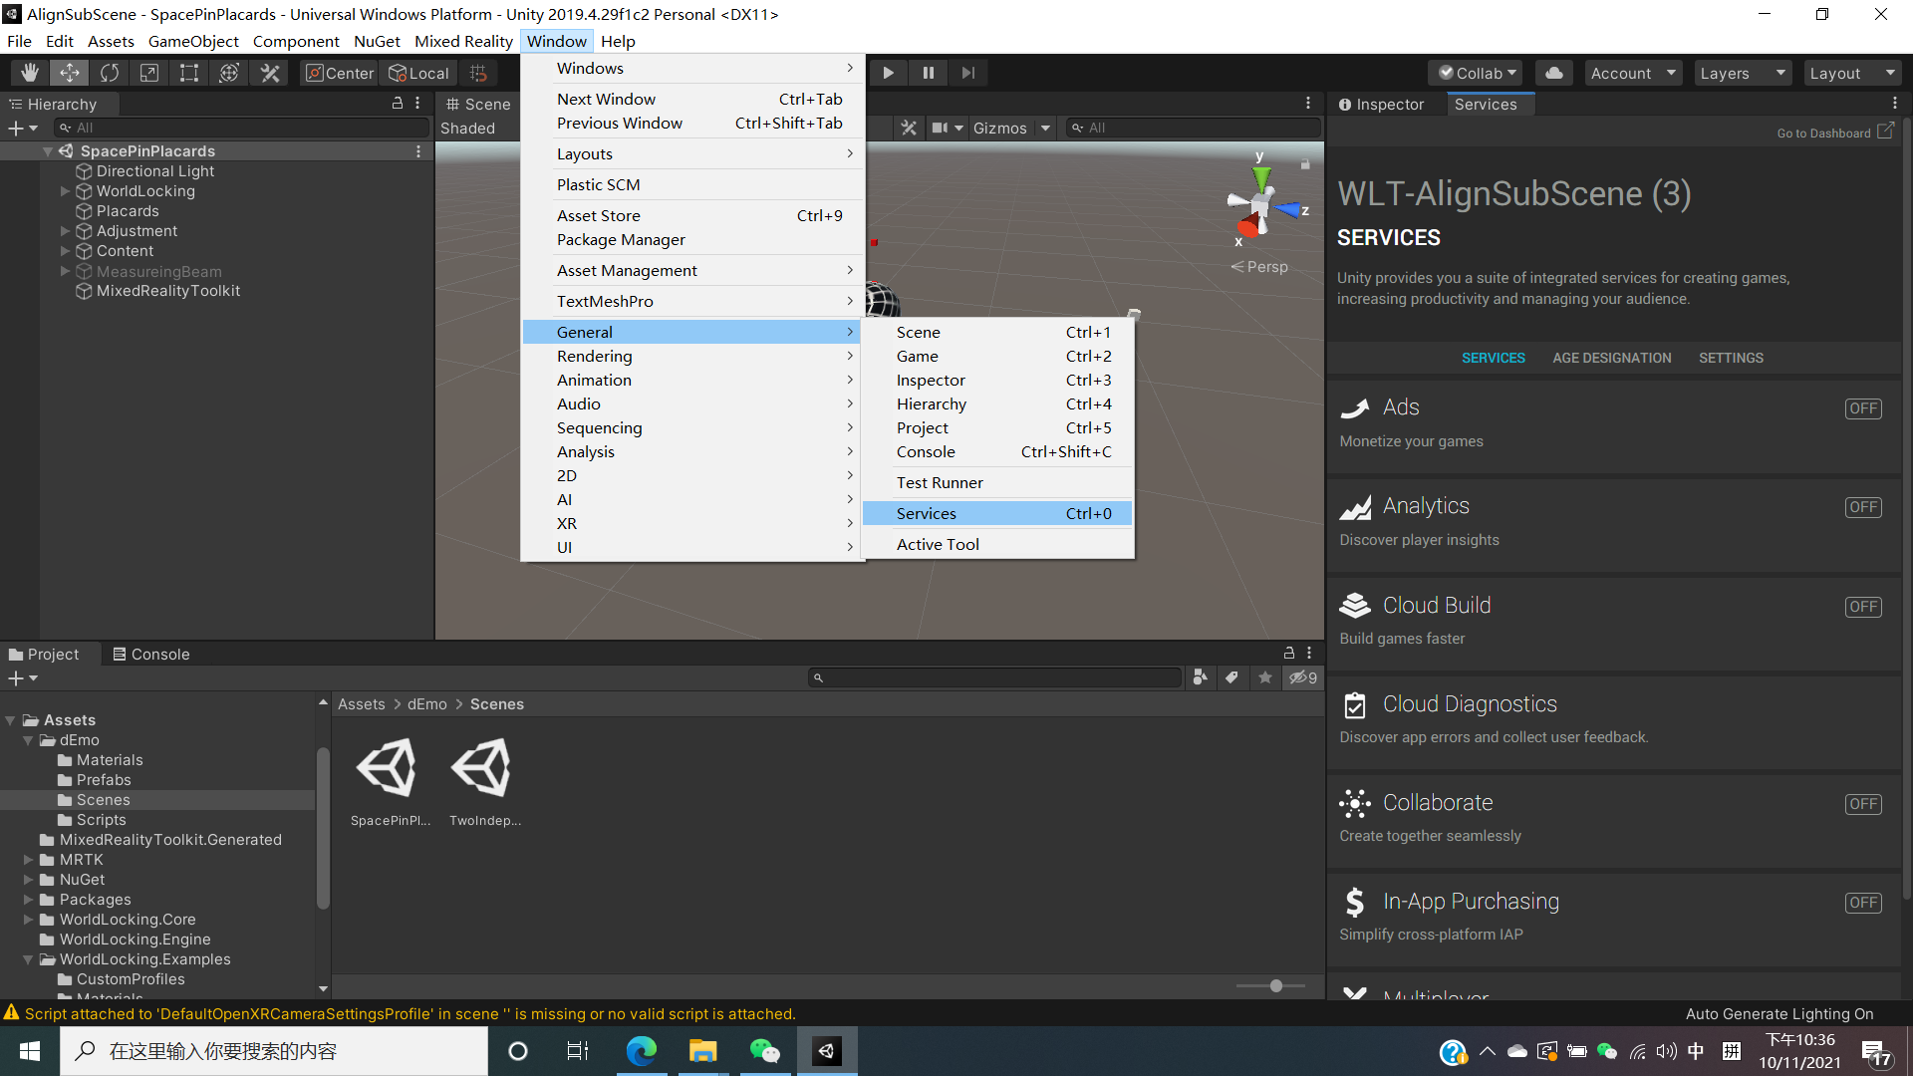Click the Scene view tools wrench icon
Screen dimensions: 1913x1076
(x=909, y=128)
